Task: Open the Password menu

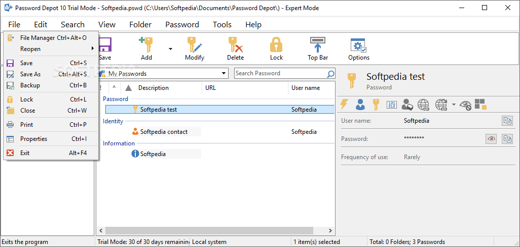Action: pyautogui.click(x=182, y=24)
